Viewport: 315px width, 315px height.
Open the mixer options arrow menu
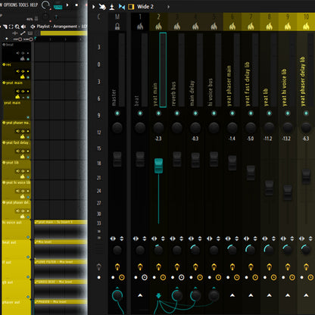[x=94, y=7]
